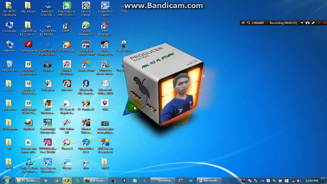Open the Computer desktop icon

pyautogui.click(x=9, y=27)
